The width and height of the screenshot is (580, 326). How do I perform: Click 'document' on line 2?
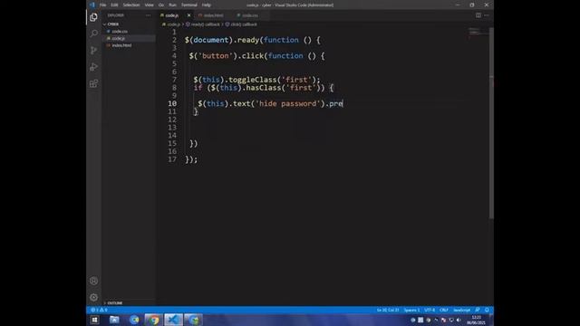[x=211, y=40]
